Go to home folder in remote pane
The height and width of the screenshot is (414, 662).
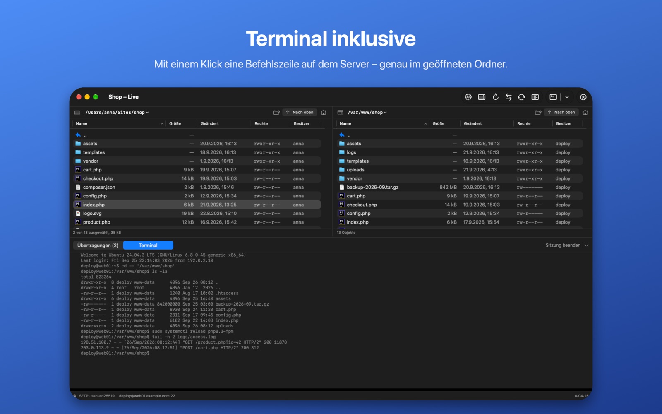click(x=585, y=112)
